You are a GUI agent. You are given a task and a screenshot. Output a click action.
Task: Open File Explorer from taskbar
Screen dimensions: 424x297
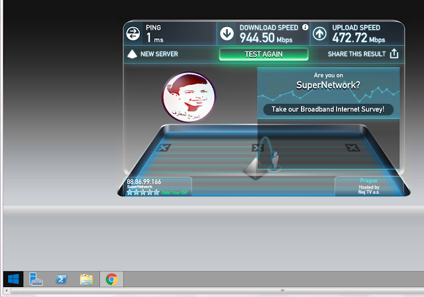(x=87, y=279)
